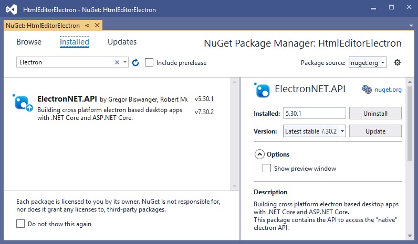Click details pane scroll up arrow
The image size is (418, 244).
(410, 82)
